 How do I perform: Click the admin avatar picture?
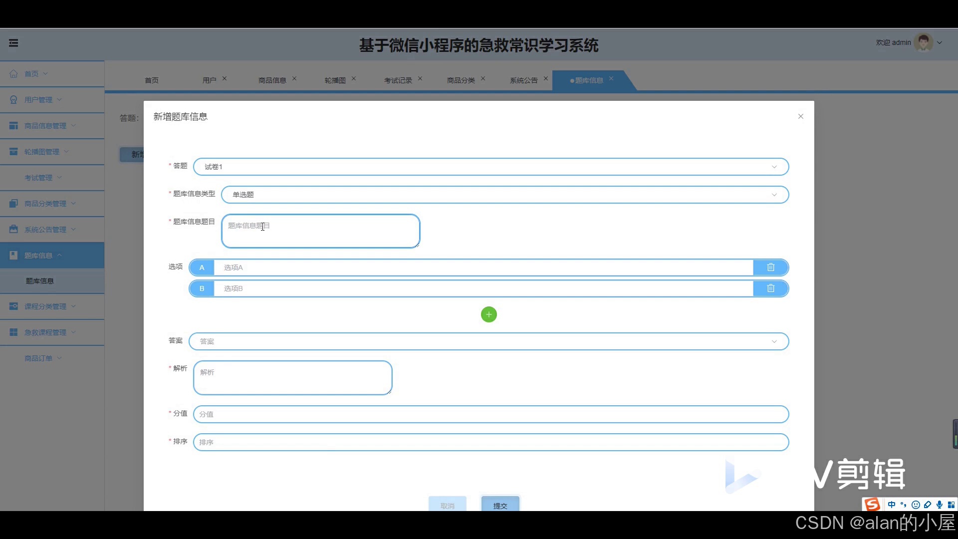point(923,43)
